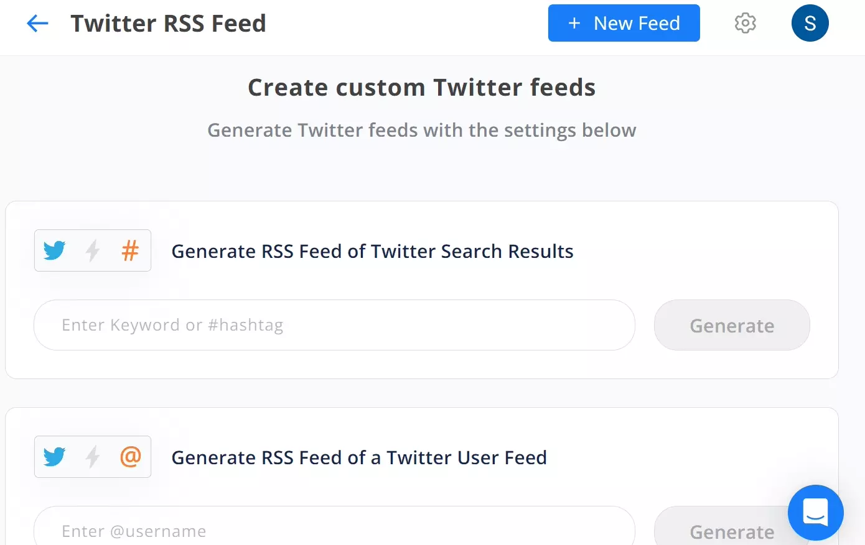The height and width of the screenshot is (545, 865).
Task: Click the Enter Keyword or #hashtag input field
Action: (334, 324)
